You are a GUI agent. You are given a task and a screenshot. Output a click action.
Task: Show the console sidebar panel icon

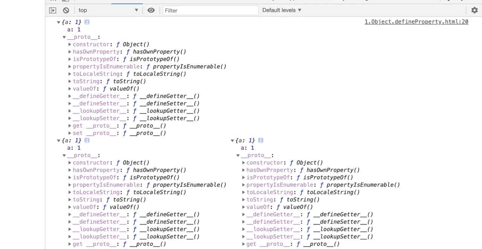coord(53,10)
